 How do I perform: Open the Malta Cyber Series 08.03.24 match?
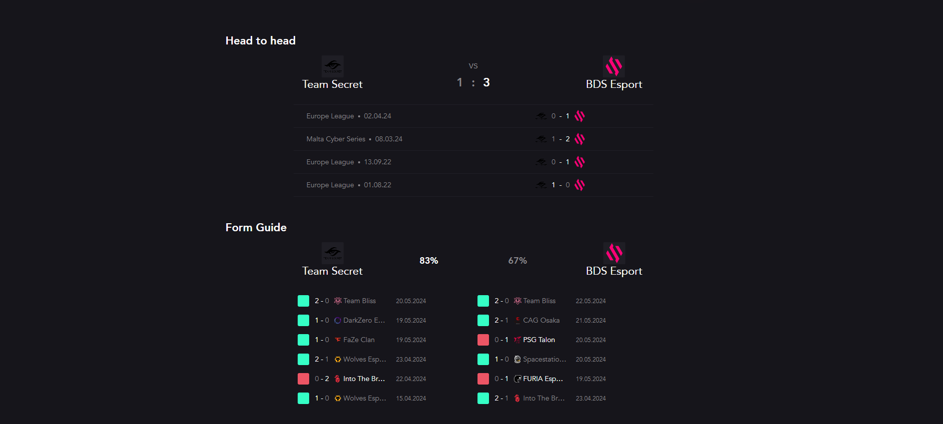[473, 139]
